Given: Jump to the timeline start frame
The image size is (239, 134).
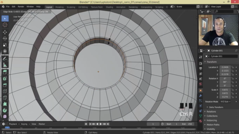Looking at the screenshot, I should pos(90,124).
